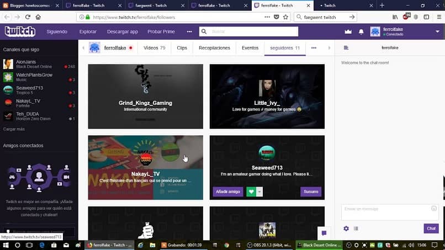Viewport: 445px width, 250px height.
Task: Open the channel tabs overflow menu
Action: [314, 48]
